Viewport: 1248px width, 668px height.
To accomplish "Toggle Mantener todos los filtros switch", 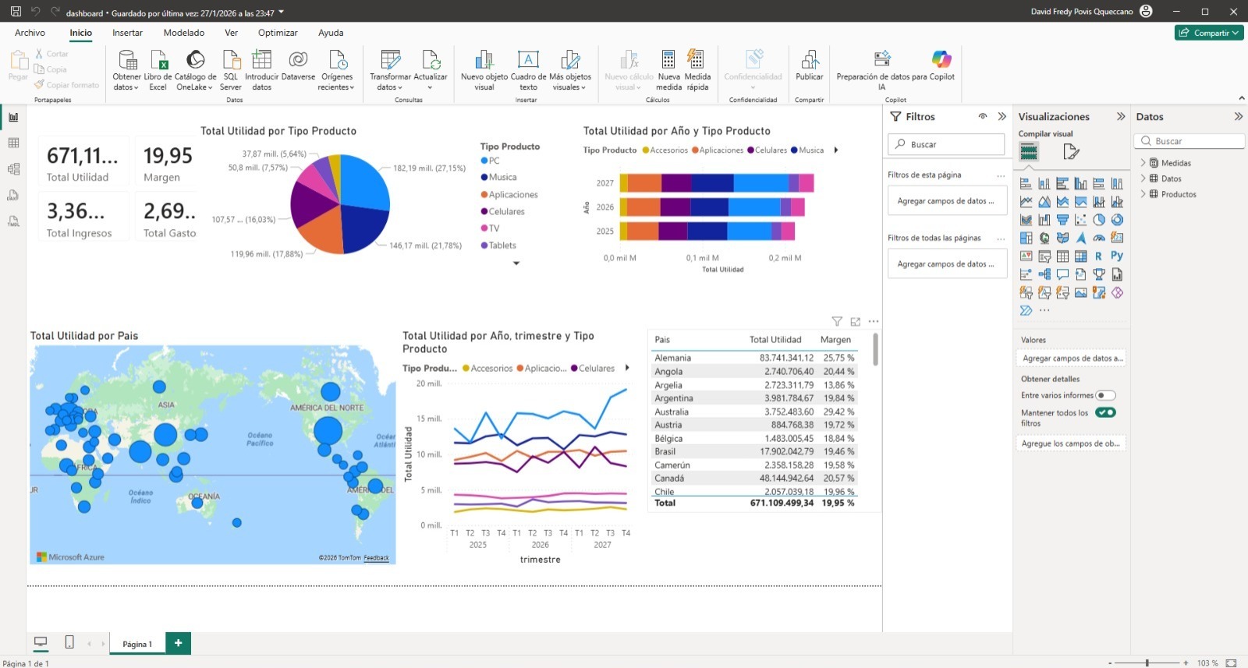I will 1105,412.
